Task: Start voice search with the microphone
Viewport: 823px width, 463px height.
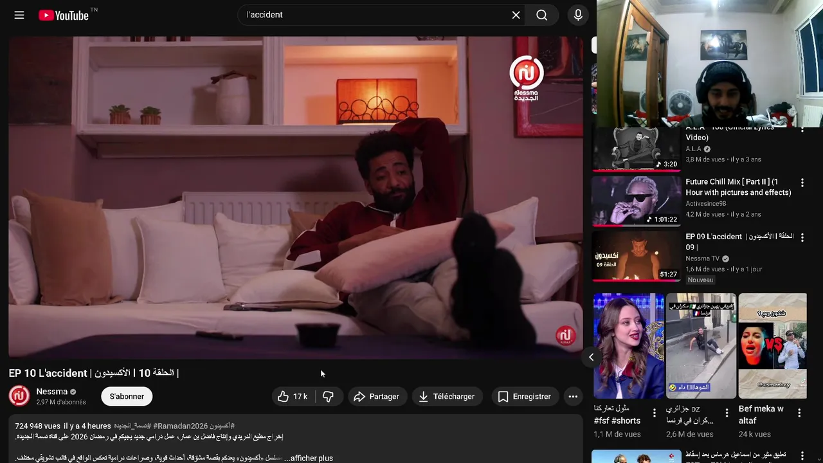Action: click(578, 15)
